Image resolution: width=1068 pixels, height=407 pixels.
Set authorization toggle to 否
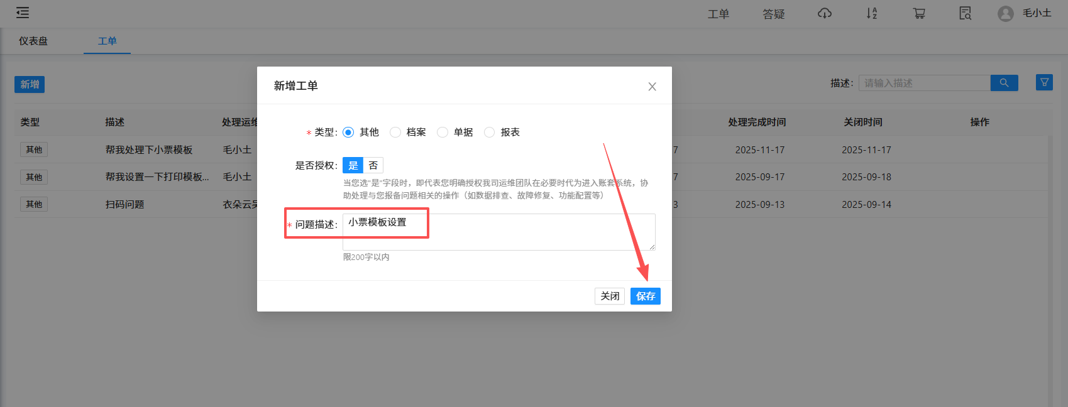pos(373,165)
